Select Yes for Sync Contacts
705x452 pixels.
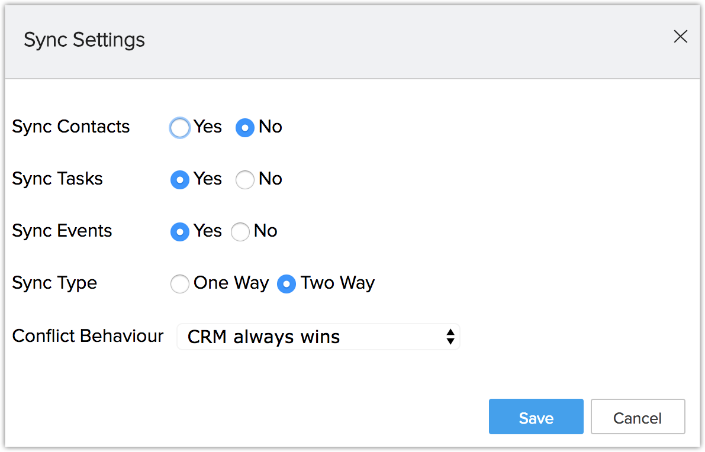point(180,128)
